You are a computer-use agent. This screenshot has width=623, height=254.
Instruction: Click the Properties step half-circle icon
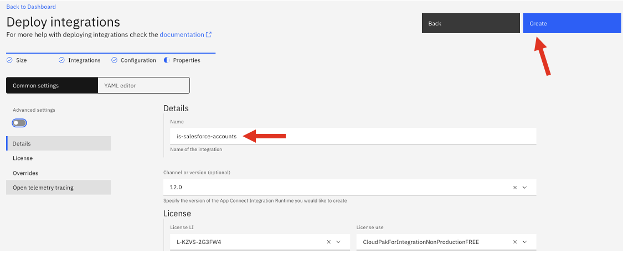pos(167,60)
